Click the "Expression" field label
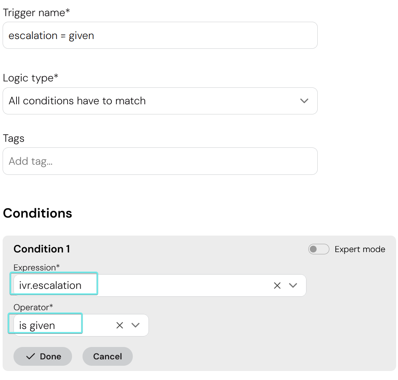This screenshot has width=398, height=380. point(36,267)
